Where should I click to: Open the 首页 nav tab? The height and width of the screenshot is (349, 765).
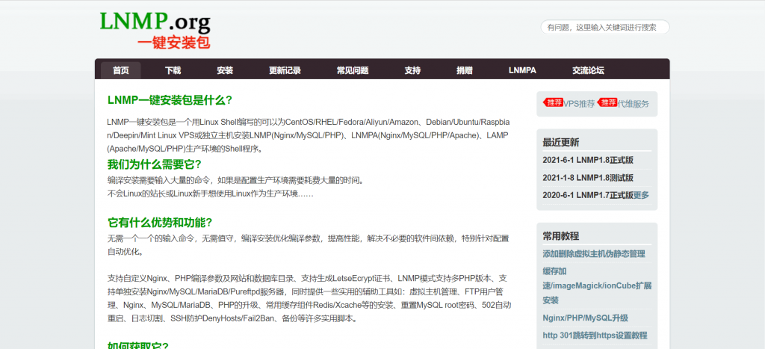tap(120, 70)
